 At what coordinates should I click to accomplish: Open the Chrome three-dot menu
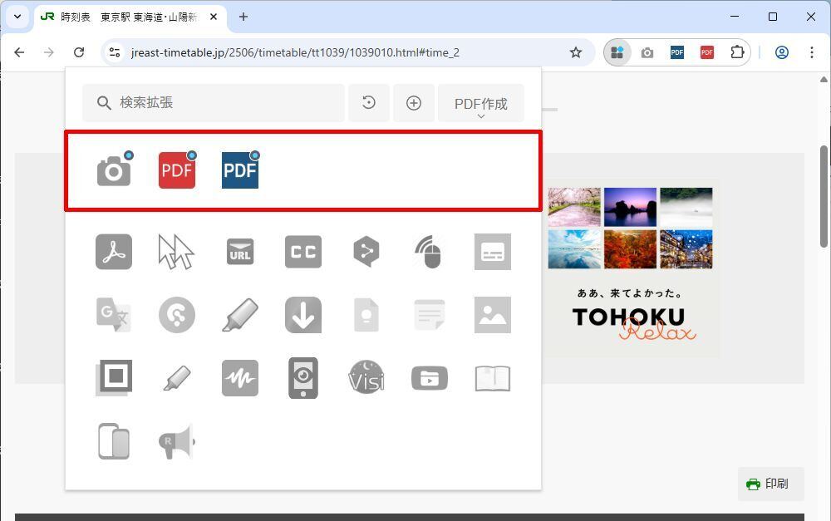[811, 52]
